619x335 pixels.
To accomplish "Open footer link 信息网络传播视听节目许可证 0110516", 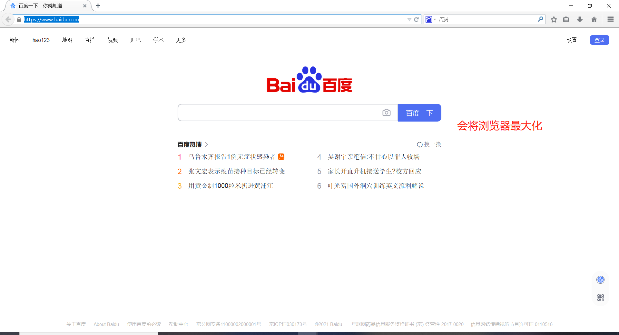I will [512, 324].
